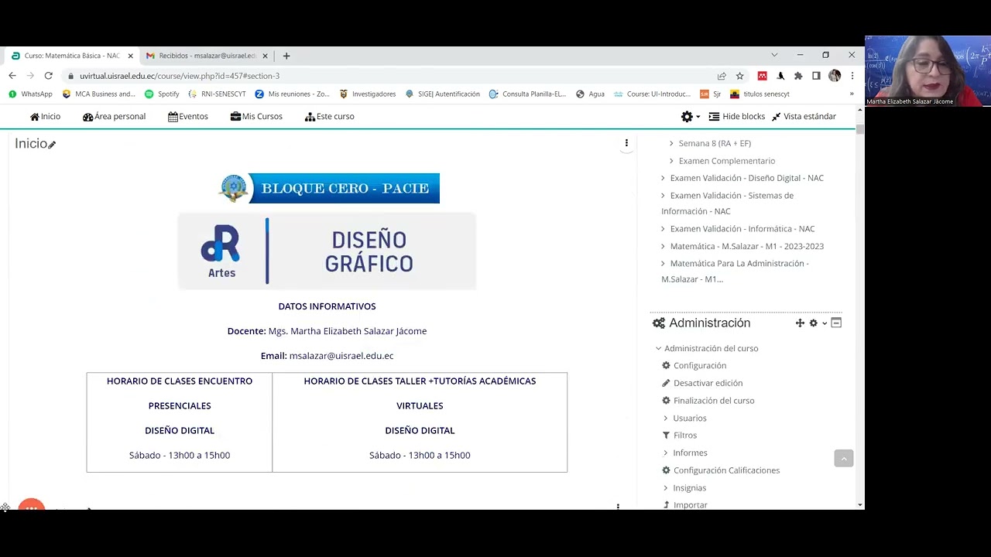Open the Consulta Planilla bookmark
This screenshot has height=557, width=991.
click(x=527, y=94)
